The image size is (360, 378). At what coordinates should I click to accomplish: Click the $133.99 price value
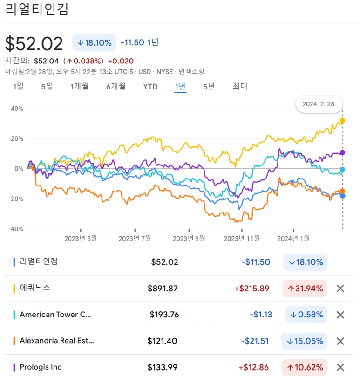click(x=162, y=367)
